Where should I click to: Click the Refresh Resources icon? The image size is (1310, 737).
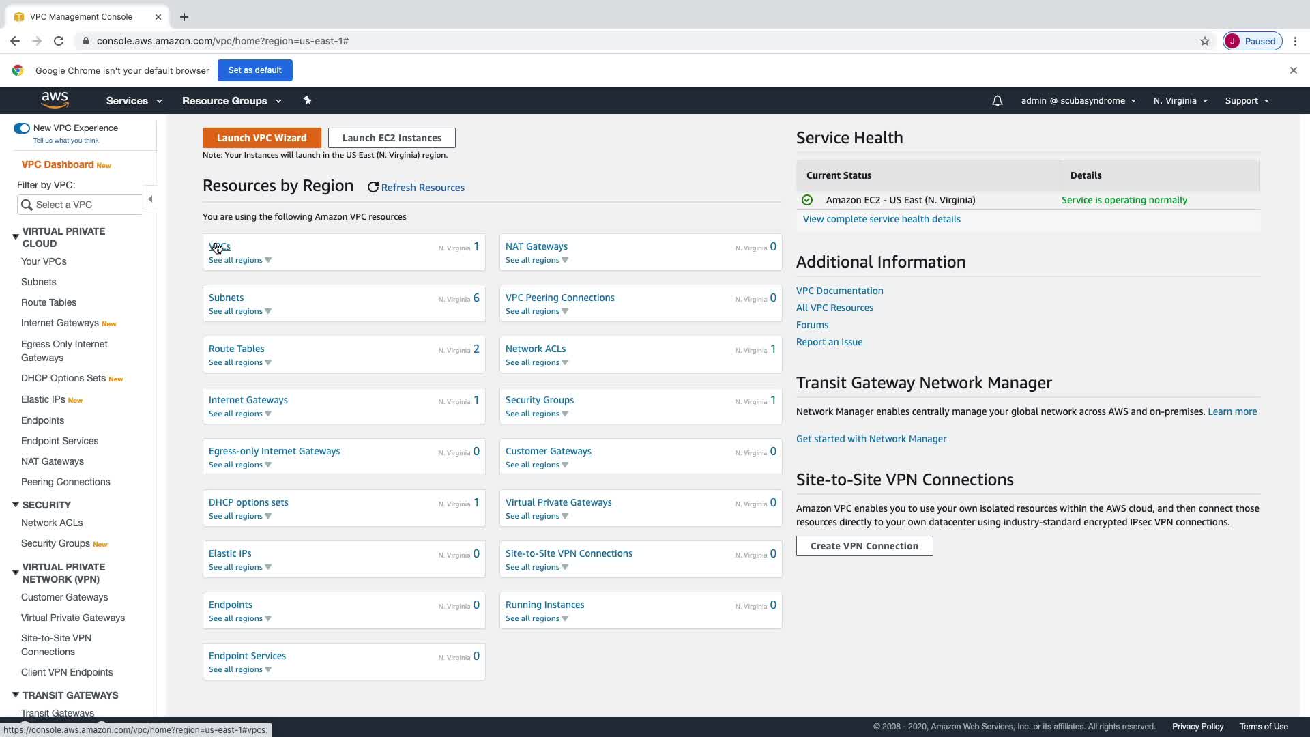click(x=373, y=187)
